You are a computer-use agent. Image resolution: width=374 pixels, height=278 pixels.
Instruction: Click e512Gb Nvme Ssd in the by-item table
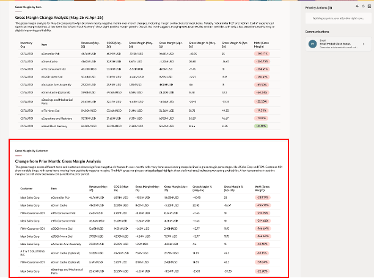coord(52,77)
